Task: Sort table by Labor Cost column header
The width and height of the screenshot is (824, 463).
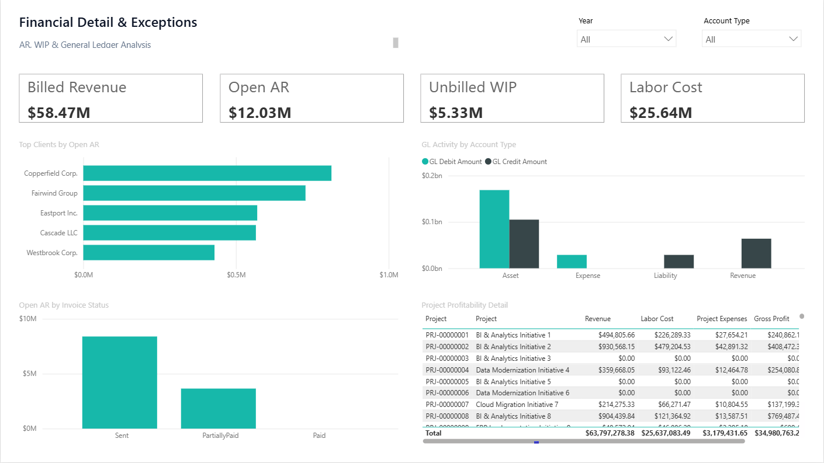Action: click(x=657, y=319)
